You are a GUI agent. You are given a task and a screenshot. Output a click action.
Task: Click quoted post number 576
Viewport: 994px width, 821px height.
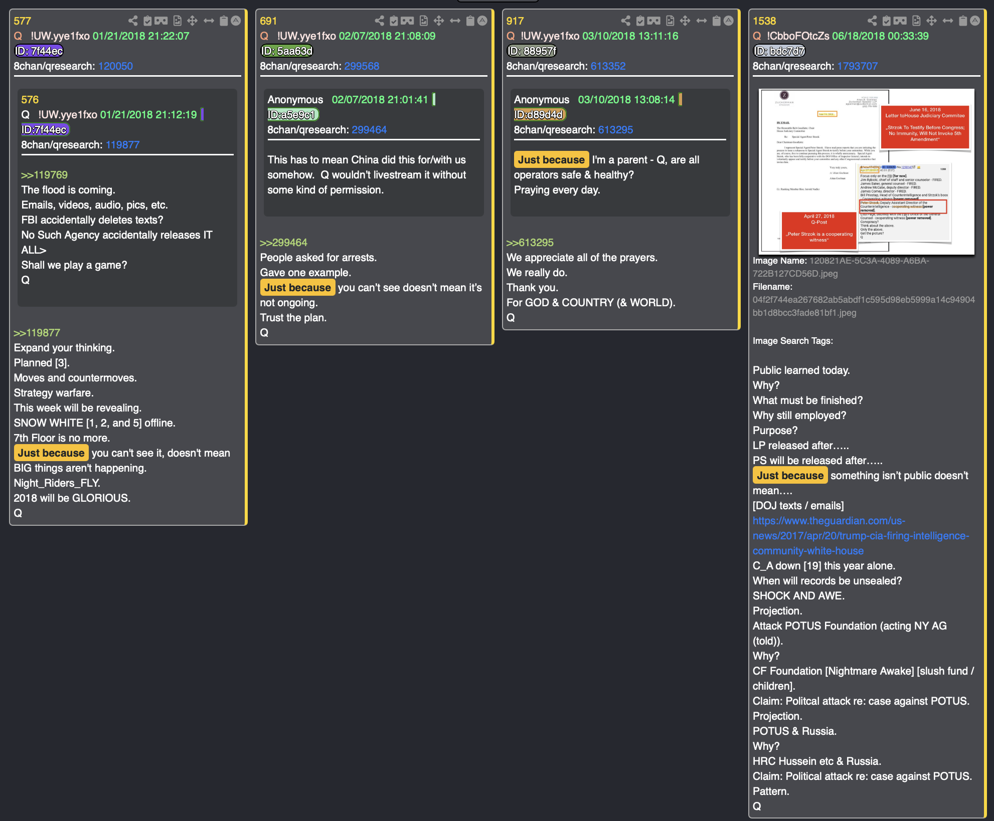pyautogui.click(x=30, y=100)
